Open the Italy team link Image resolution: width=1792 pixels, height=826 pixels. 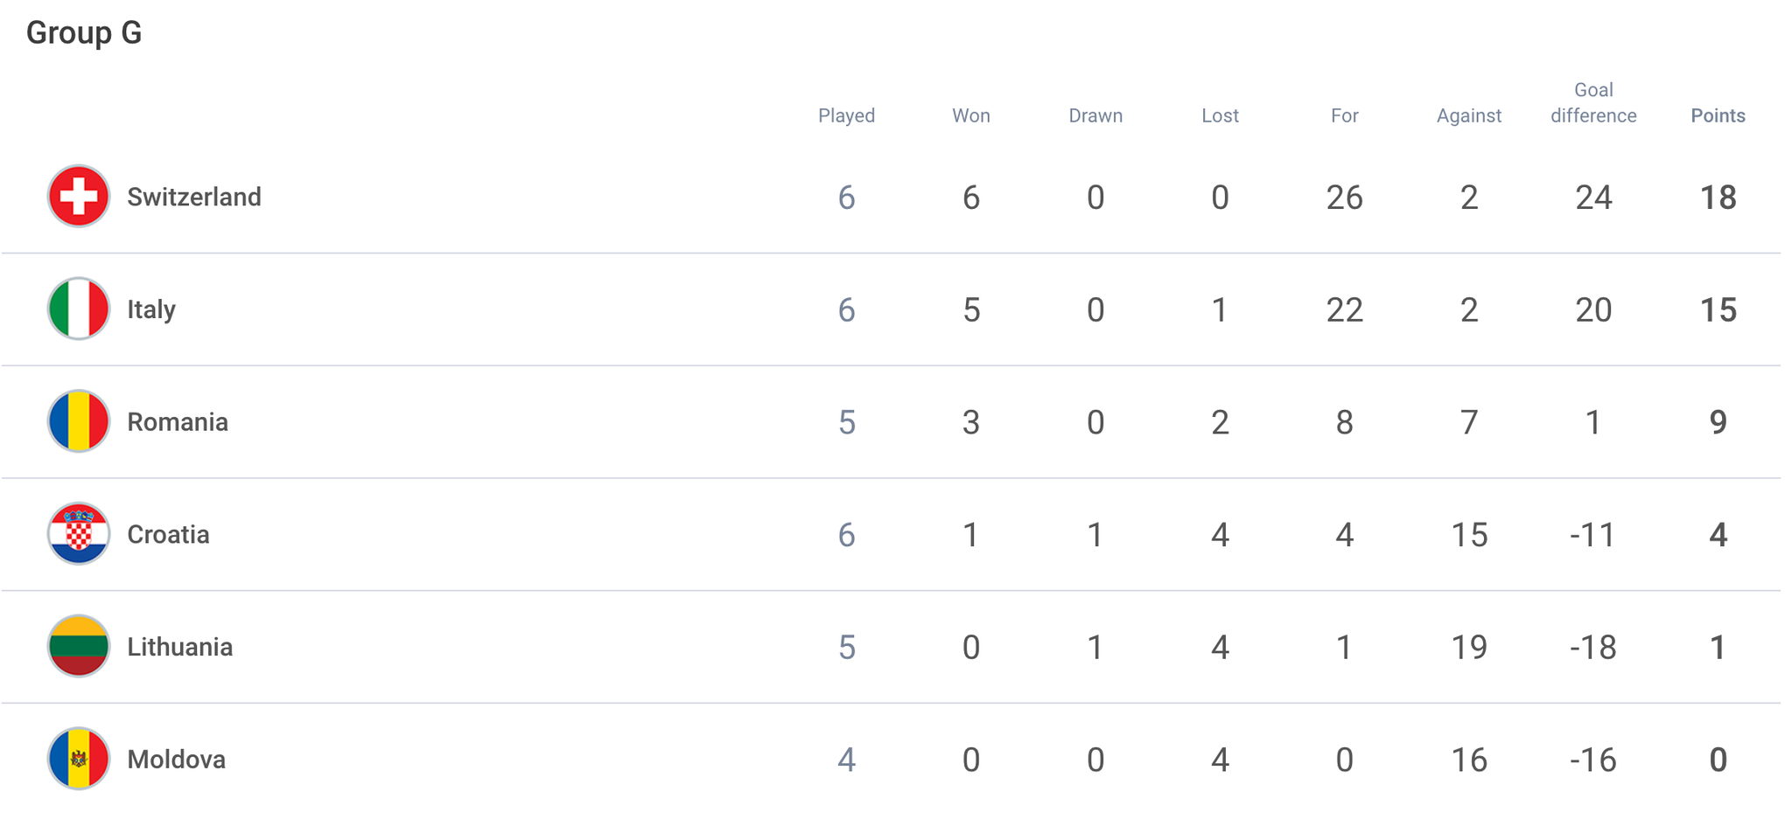coord(151,309)
